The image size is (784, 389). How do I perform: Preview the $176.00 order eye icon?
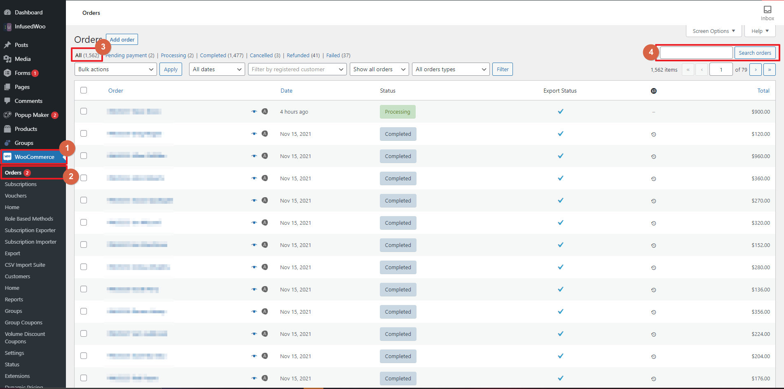tap(254, 378)
